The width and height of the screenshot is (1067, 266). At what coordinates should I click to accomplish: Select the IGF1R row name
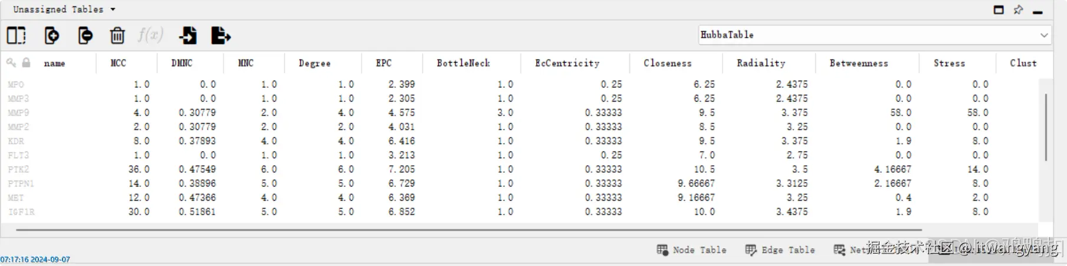coord(21,212)
